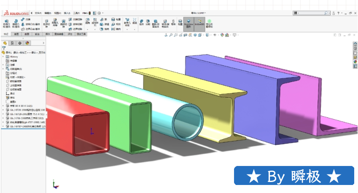Open the 插入 (Insert) menu

pos(67,13)
